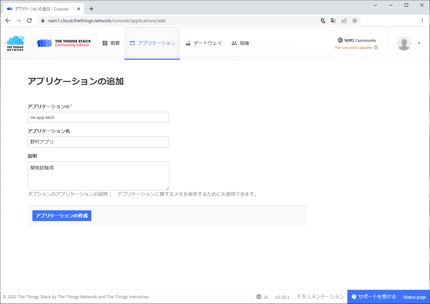Switch to the 組織 tab

tap(240, 43)
